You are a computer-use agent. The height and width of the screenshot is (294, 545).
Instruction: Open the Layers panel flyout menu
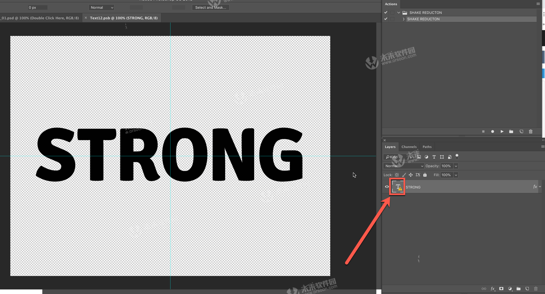pyautogui.click(x=543, y=147)
